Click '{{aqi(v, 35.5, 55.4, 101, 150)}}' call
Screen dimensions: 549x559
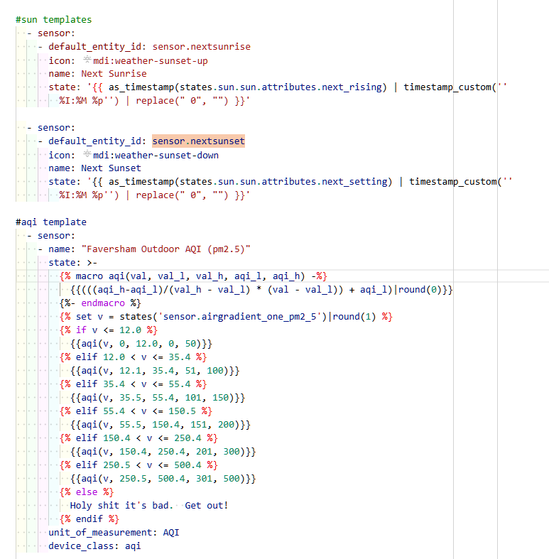click(158, 398)
